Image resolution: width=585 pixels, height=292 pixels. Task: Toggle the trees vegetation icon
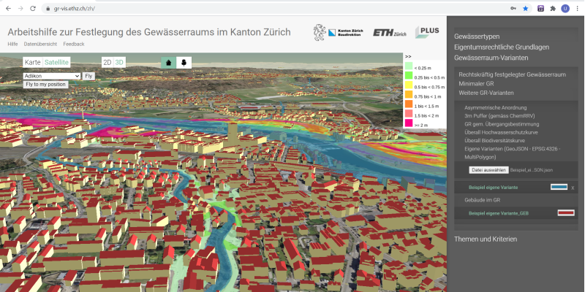click(x=184, y=62)
